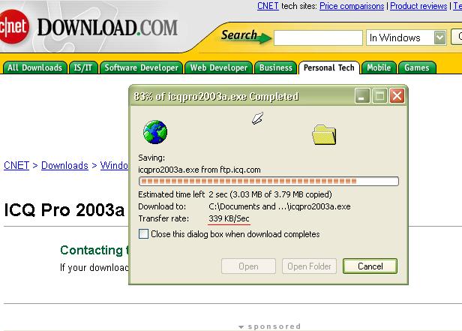Viewport: 462px width, 331px height.
Task: Click '2 sec (3.03 MB of 3.79 MB copied)' text
Action: click(271, 194)
